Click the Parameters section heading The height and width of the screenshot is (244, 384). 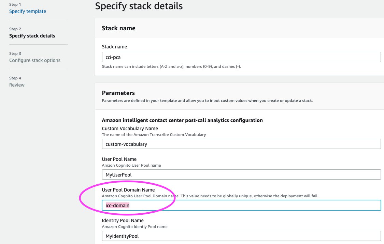[118, 93]
